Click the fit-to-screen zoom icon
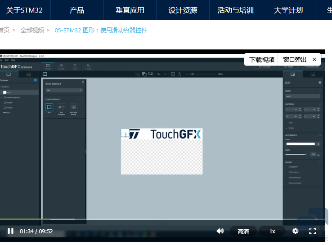The width and height of the screenshot is (332, 245). [173, 74]
